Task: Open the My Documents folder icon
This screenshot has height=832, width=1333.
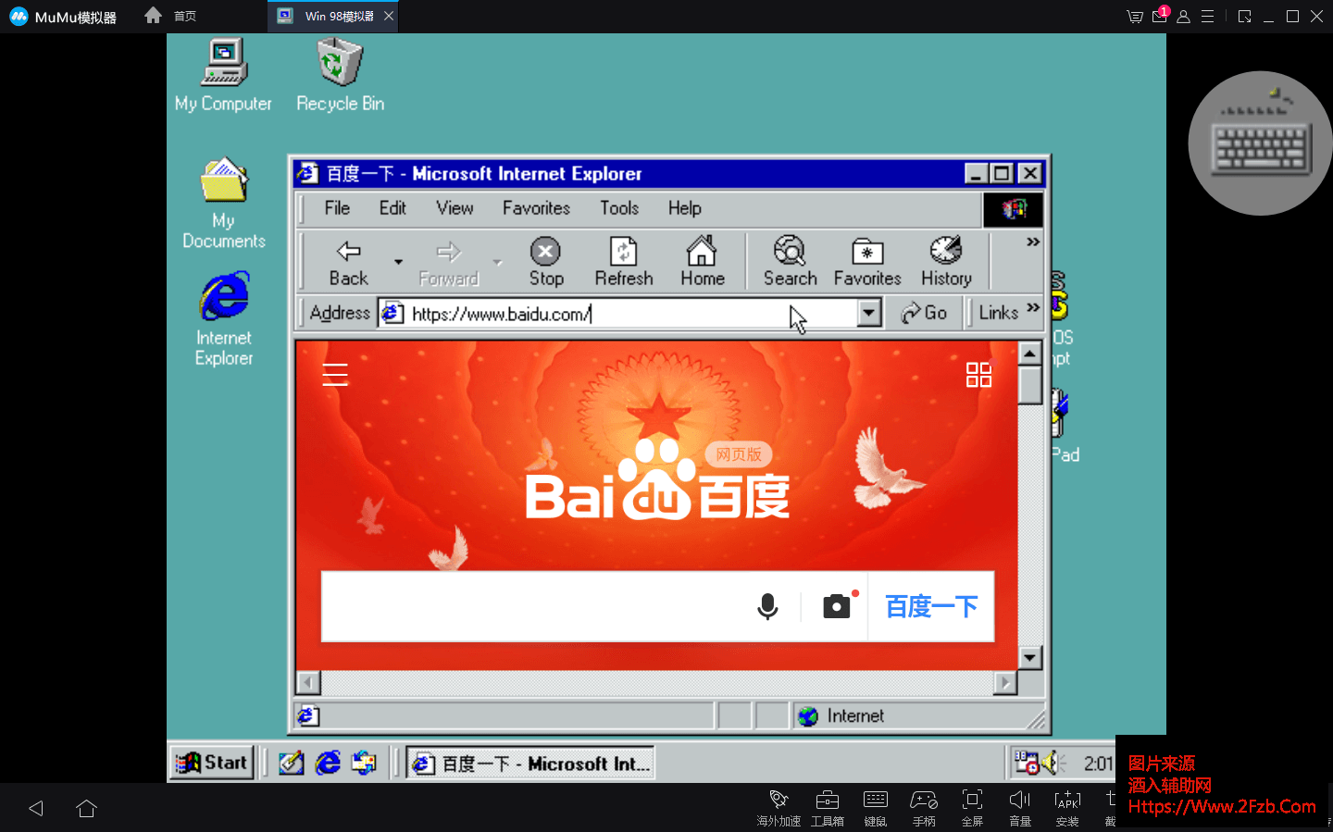Action: [x=224, y=204]
